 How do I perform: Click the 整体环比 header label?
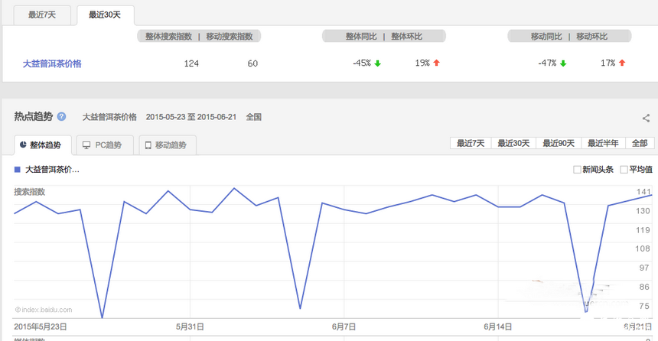pyautogui.click(x=406, y=37)
